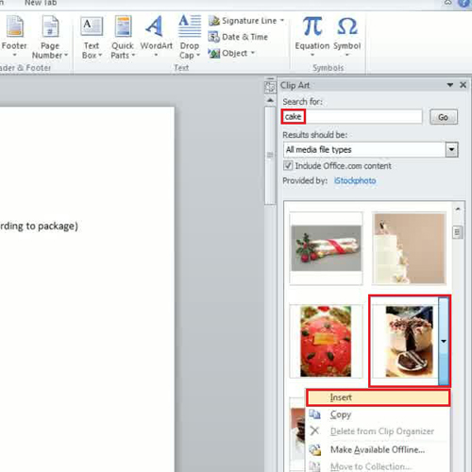472x472 pixels.
Task: Open the Symbol gallery
Action: 346,36
